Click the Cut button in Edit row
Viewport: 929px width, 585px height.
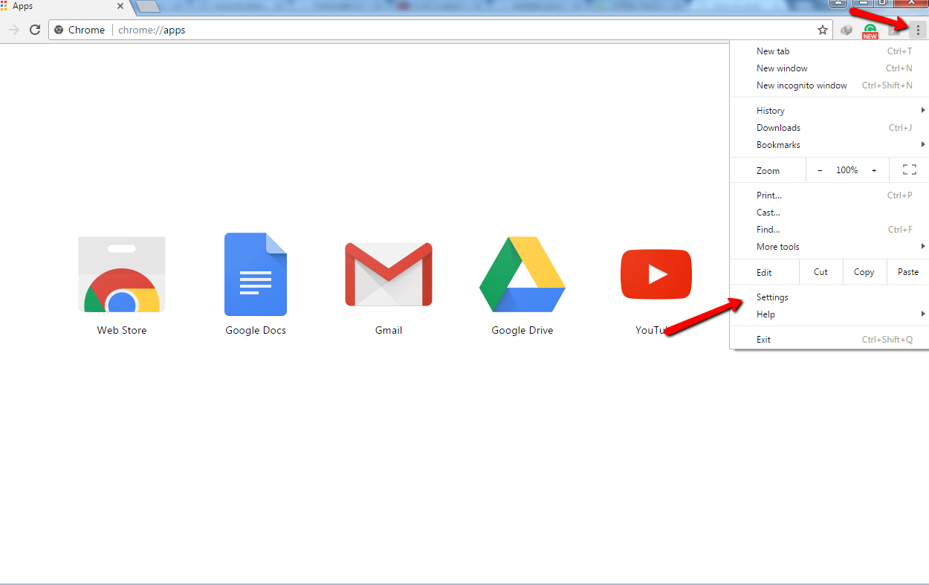point(820,272)
